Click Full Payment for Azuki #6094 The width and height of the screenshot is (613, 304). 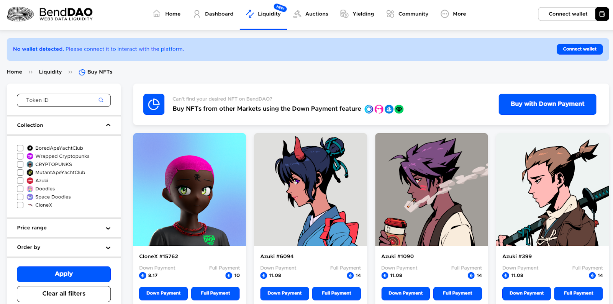336,293
